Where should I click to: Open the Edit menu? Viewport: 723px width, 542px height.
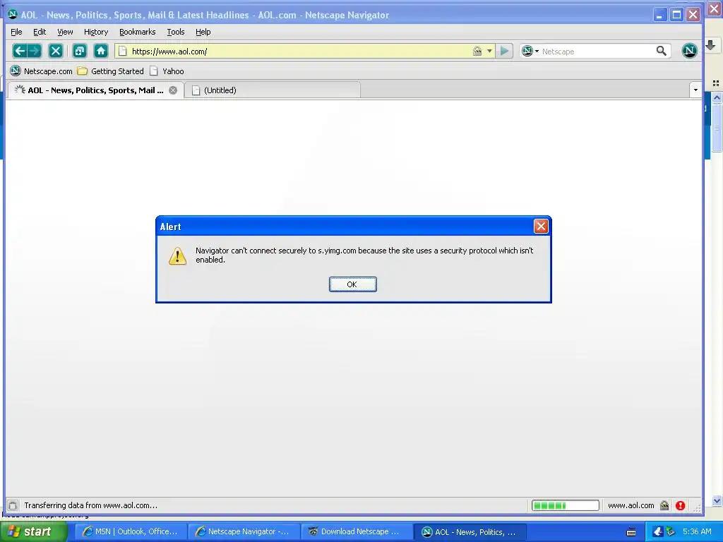tap(40, 32)
